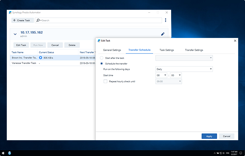
Task: Open the 'Run on the following days' dropdown
Action: coord(184,69)
